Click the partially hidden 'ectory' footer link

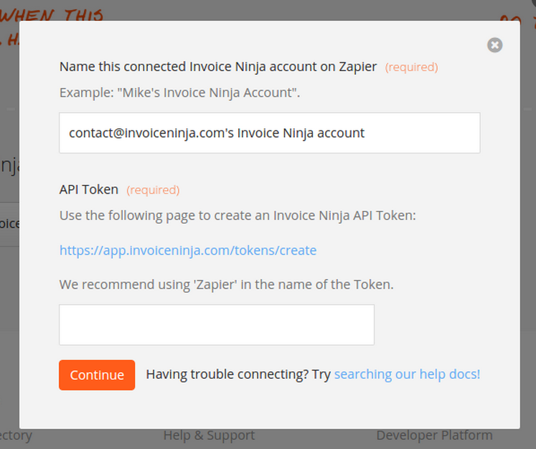click(16, 436)
